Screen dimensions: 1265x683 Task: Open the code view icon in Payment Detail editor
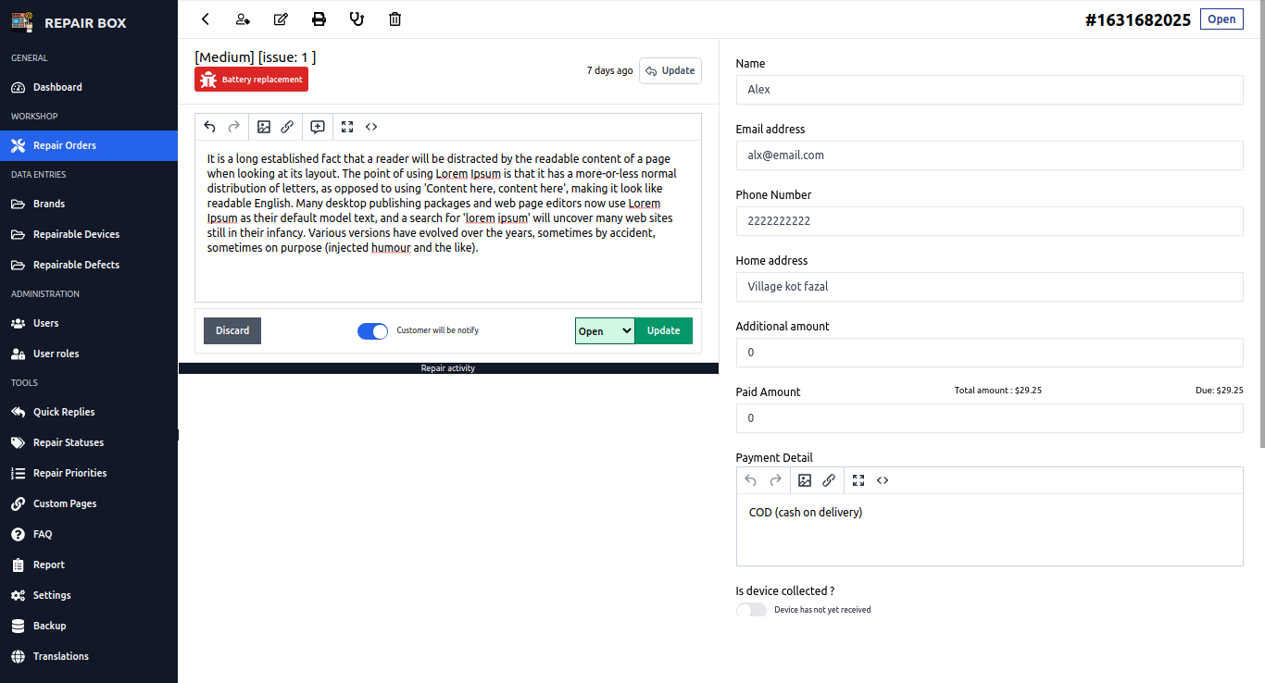[x=882, y=480]
